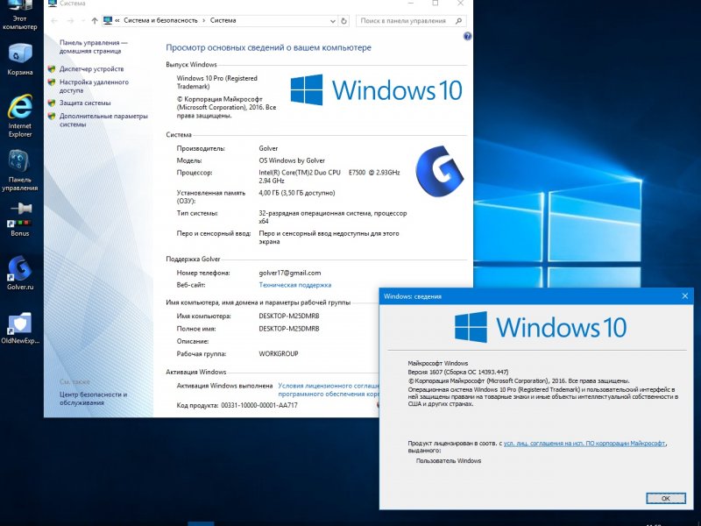
Task: Open Центр безопасности и обслуживания link
Action: coord(93,399)
